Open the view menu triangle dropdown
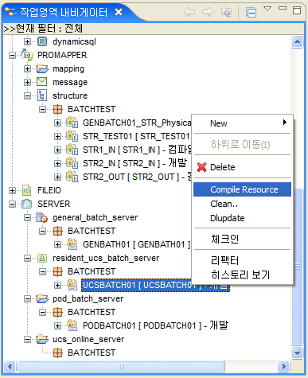308x378 pixels. [x=267, y=9]
